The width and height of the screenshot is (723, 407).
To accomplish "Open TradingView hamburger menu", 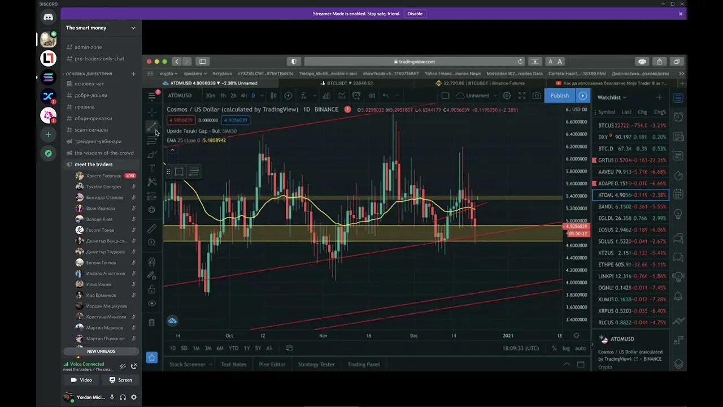I will click(152, 96).
